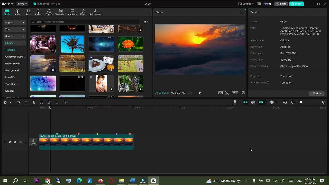Open keyboard shortcuts icon

(x=259, y=4)
